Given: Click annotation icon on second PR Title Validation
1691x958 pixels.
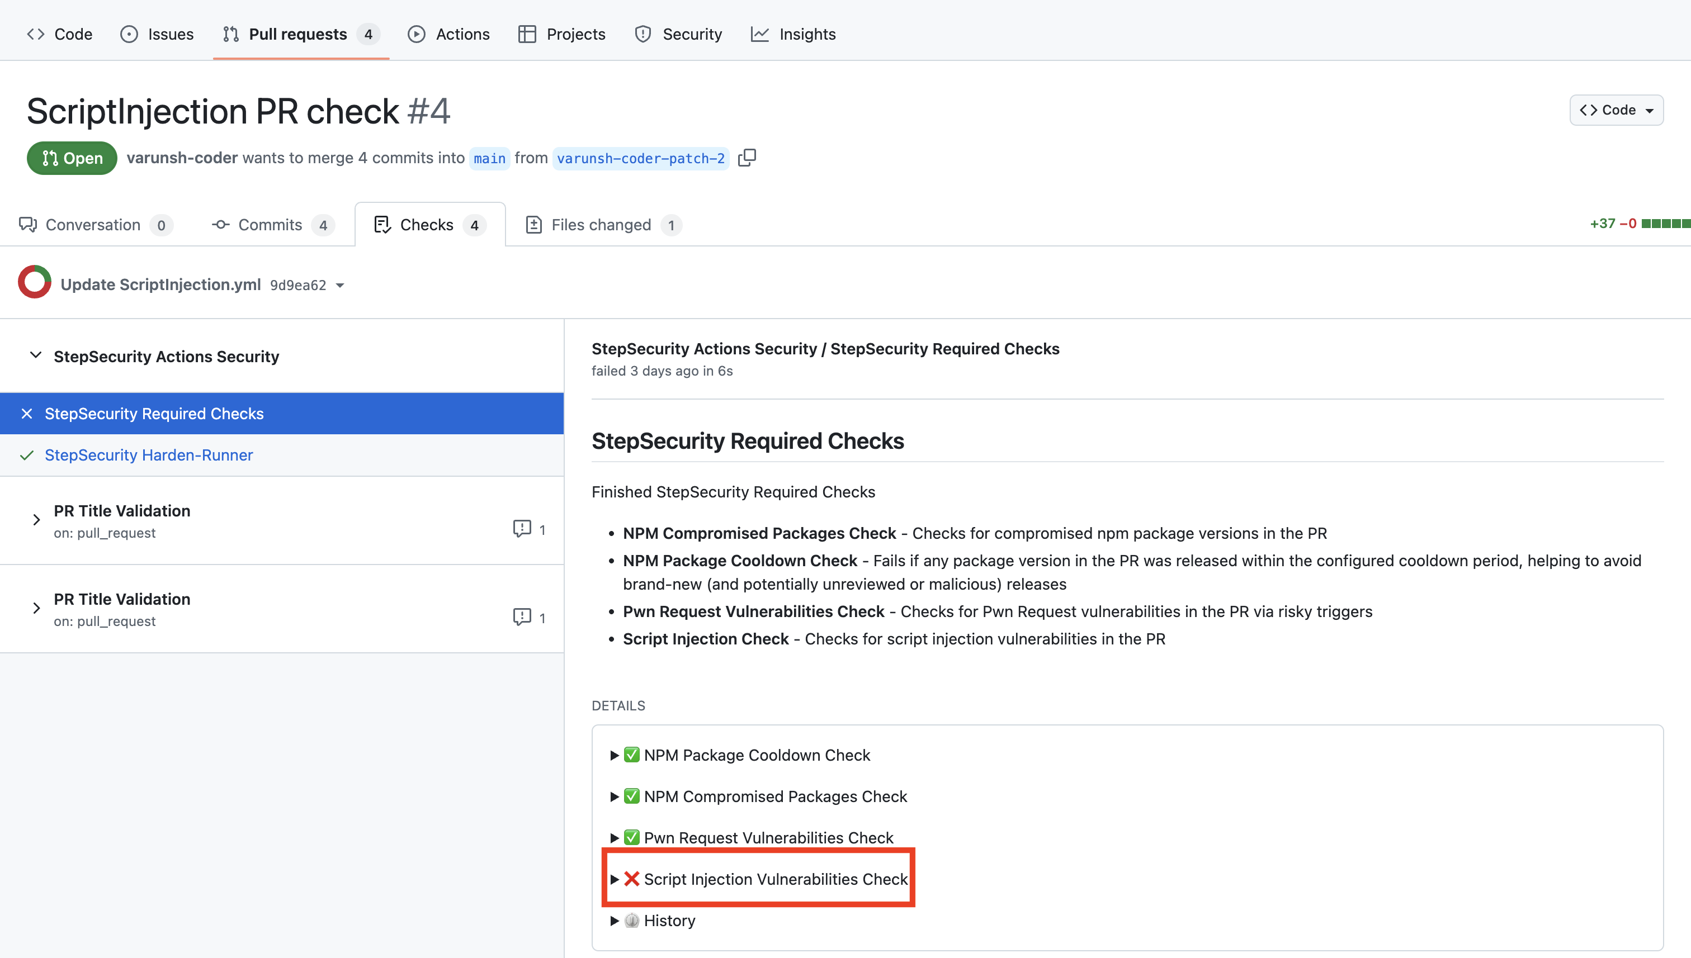Looking at the screenshot, I should coord(522,617).
